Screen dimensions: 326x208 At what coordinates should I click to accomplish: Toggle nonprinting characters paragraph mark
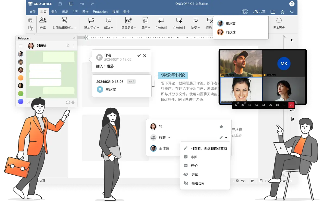tap(292, 41)
